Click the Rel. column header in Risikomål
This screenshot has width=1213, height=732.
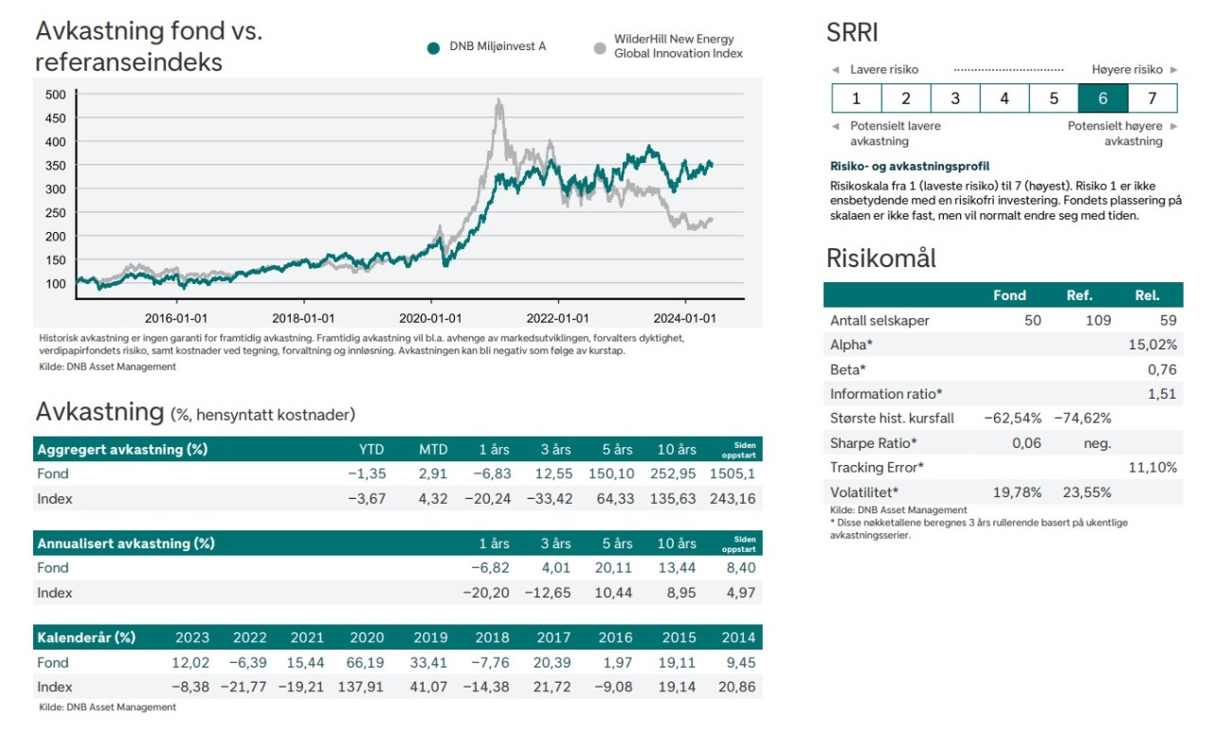tap(1147, 295)
